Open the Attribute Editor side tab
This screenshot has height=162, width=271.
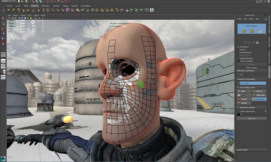269,42
